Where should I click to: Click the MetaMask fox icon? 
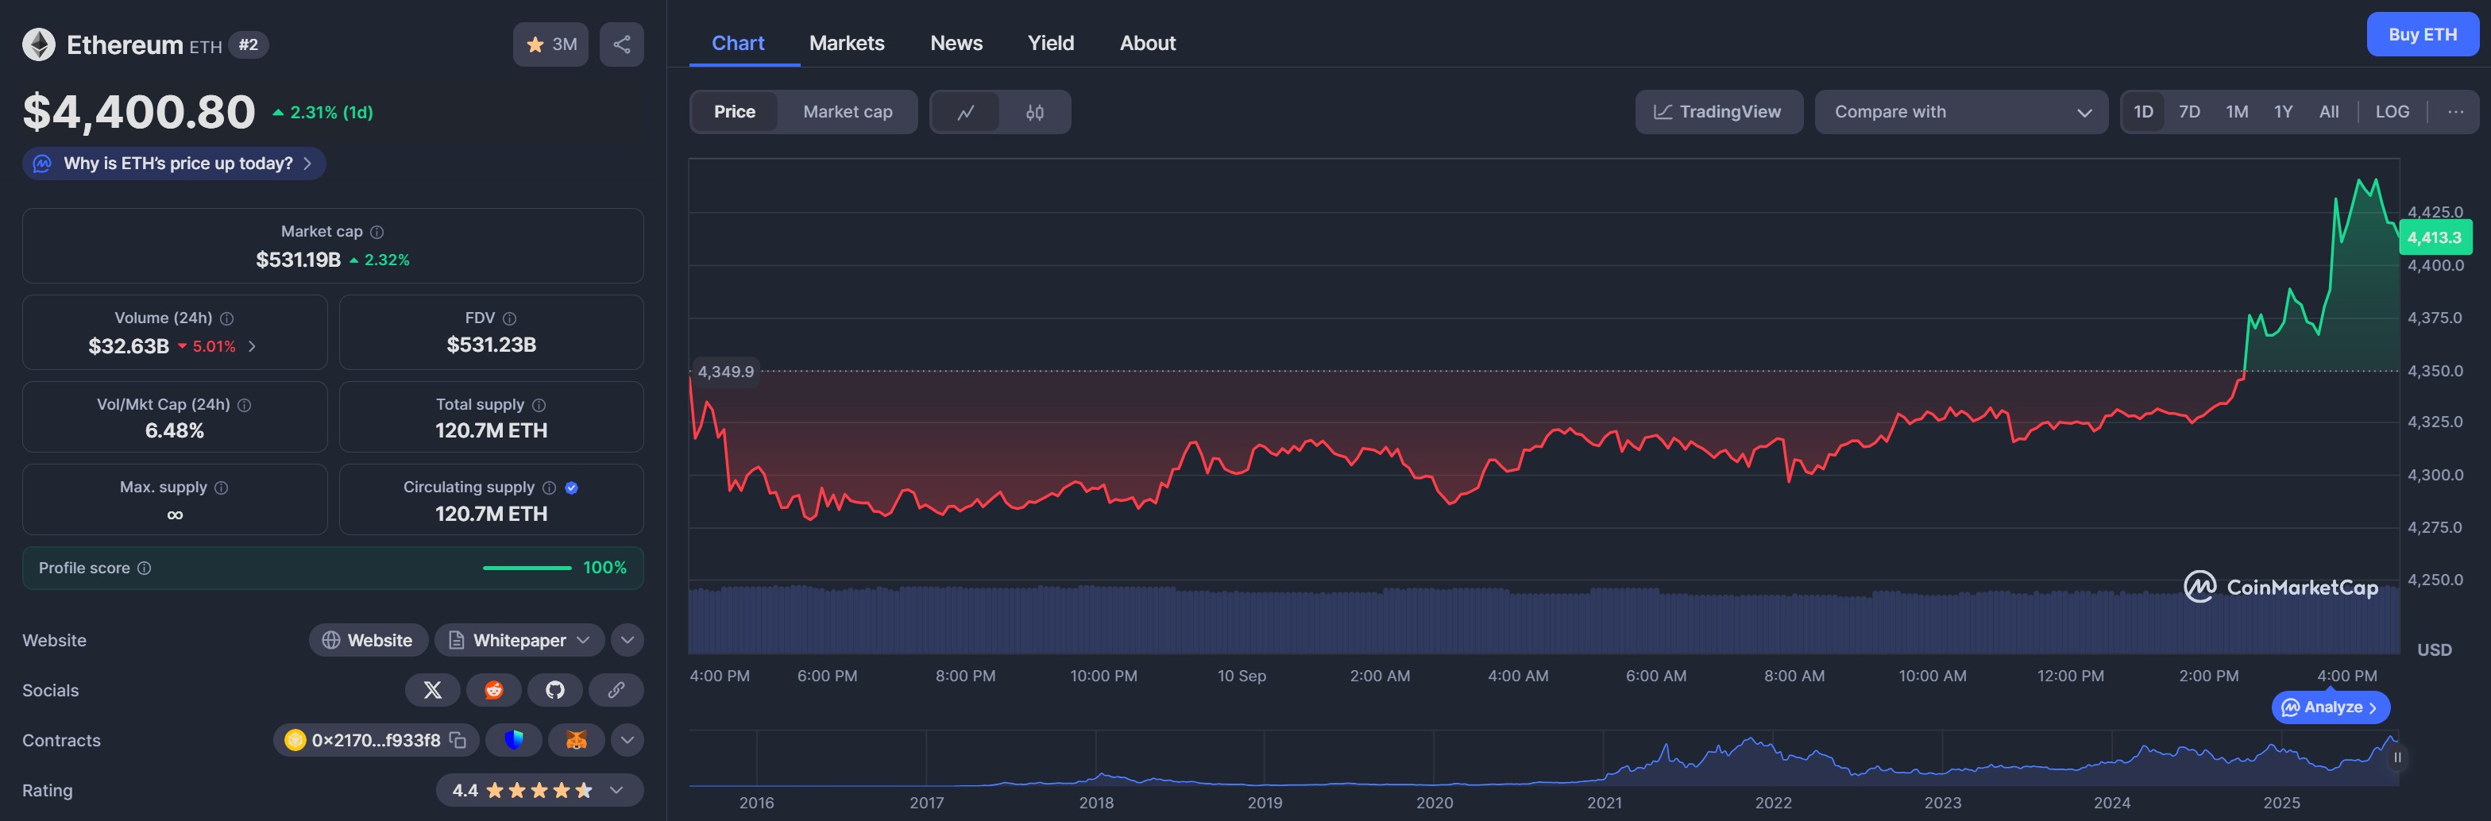click(x=575, y=740)
